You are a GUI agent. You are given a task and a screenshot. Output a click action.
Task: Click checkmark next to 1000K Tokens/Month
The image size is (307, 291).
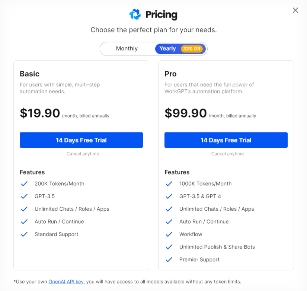169,184
